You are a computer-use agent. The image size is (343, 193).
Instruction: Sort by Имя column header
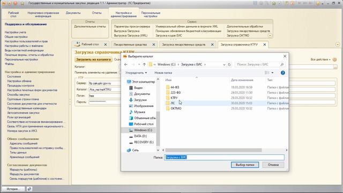pos(168,80)
